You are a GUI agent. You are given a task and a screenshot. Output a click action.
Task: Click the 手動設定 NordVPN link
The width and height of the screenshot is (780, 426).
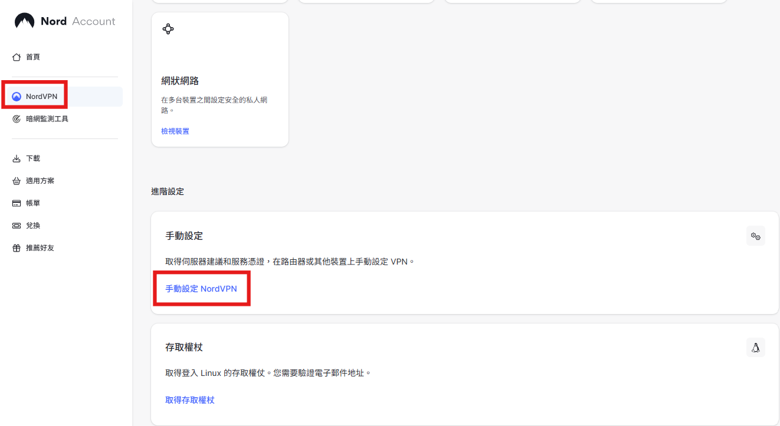pyautogui.click(x=201, y=289)
